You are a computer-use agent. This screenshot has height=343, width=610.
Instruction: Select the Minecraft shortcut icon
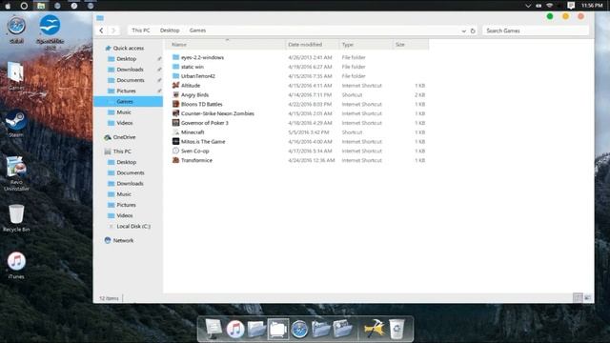tap(175, 131)
